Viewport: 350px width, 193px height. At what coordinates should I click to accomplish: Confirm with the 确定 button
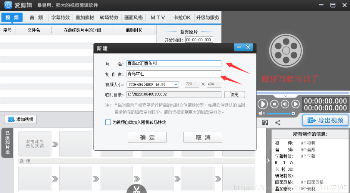(x=147, y=137)
